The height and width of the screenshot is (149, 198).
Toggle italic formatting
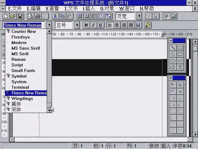click(93, 25)
